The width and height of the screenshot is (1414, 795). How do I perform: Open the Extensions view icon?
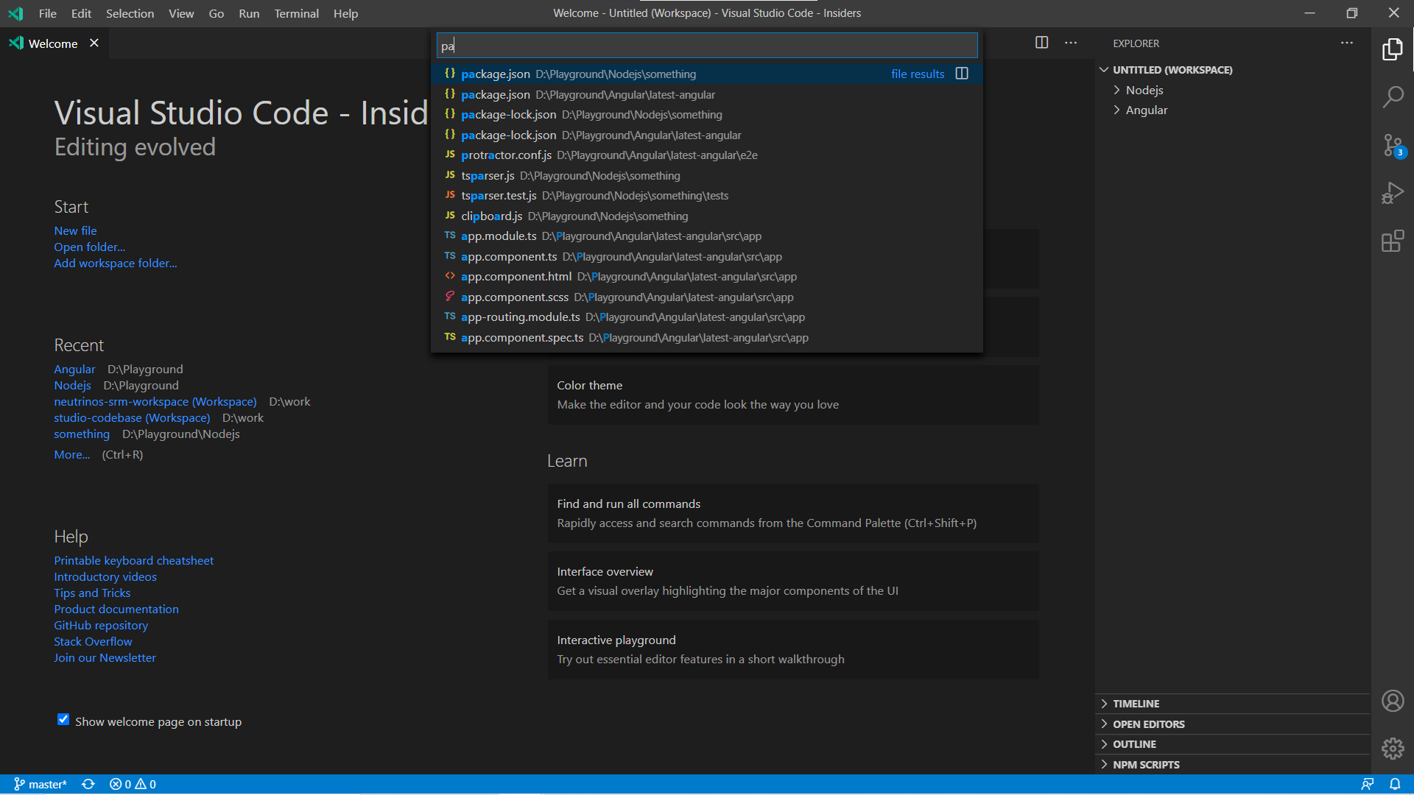tap(1392, 241)
